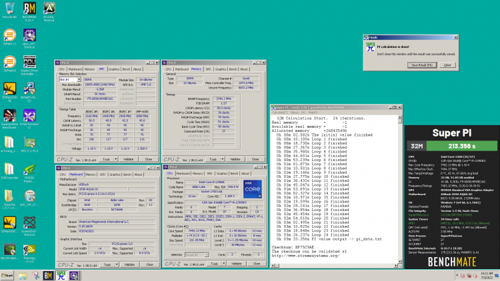Click the Super PI taskbar icon
Screen dimensions: 500x281
[x=61, y=276]
